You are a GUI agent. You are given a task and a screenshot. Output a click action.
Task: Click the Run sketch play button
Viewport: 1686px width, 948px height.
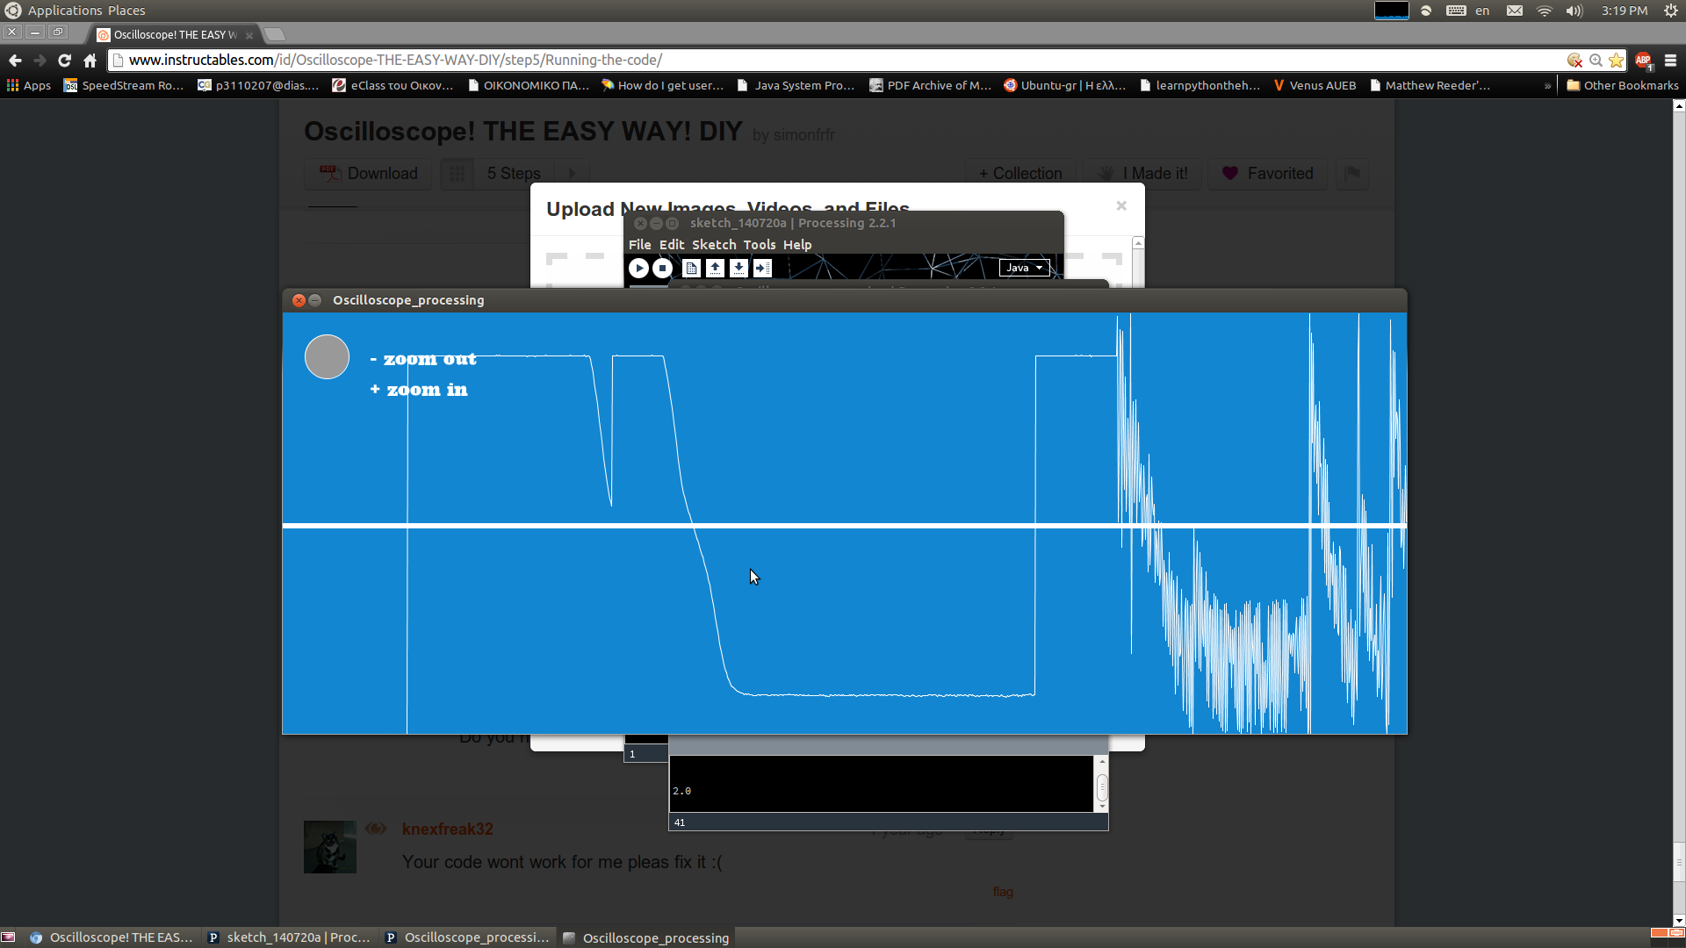[x=638, y=268]
